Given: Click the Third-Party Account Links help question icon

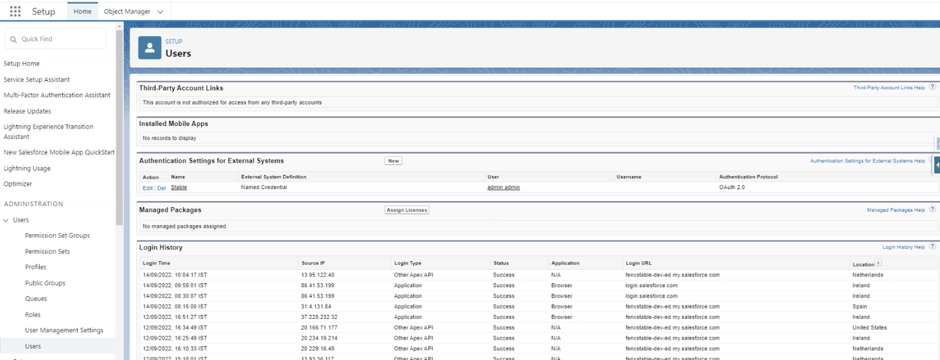Looking at the screenshot, I should (932, 87).
